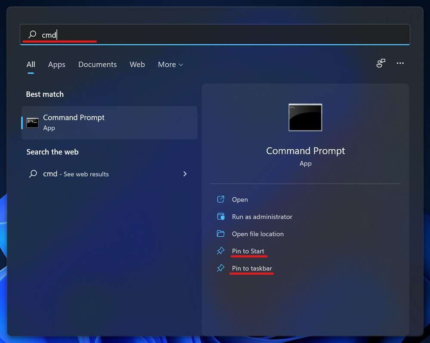Image resolution: width=430 pixels, height=343 pixels.
Task: Click the pin icon beside Pin to taskbar
Action: [x=221, y=268]
